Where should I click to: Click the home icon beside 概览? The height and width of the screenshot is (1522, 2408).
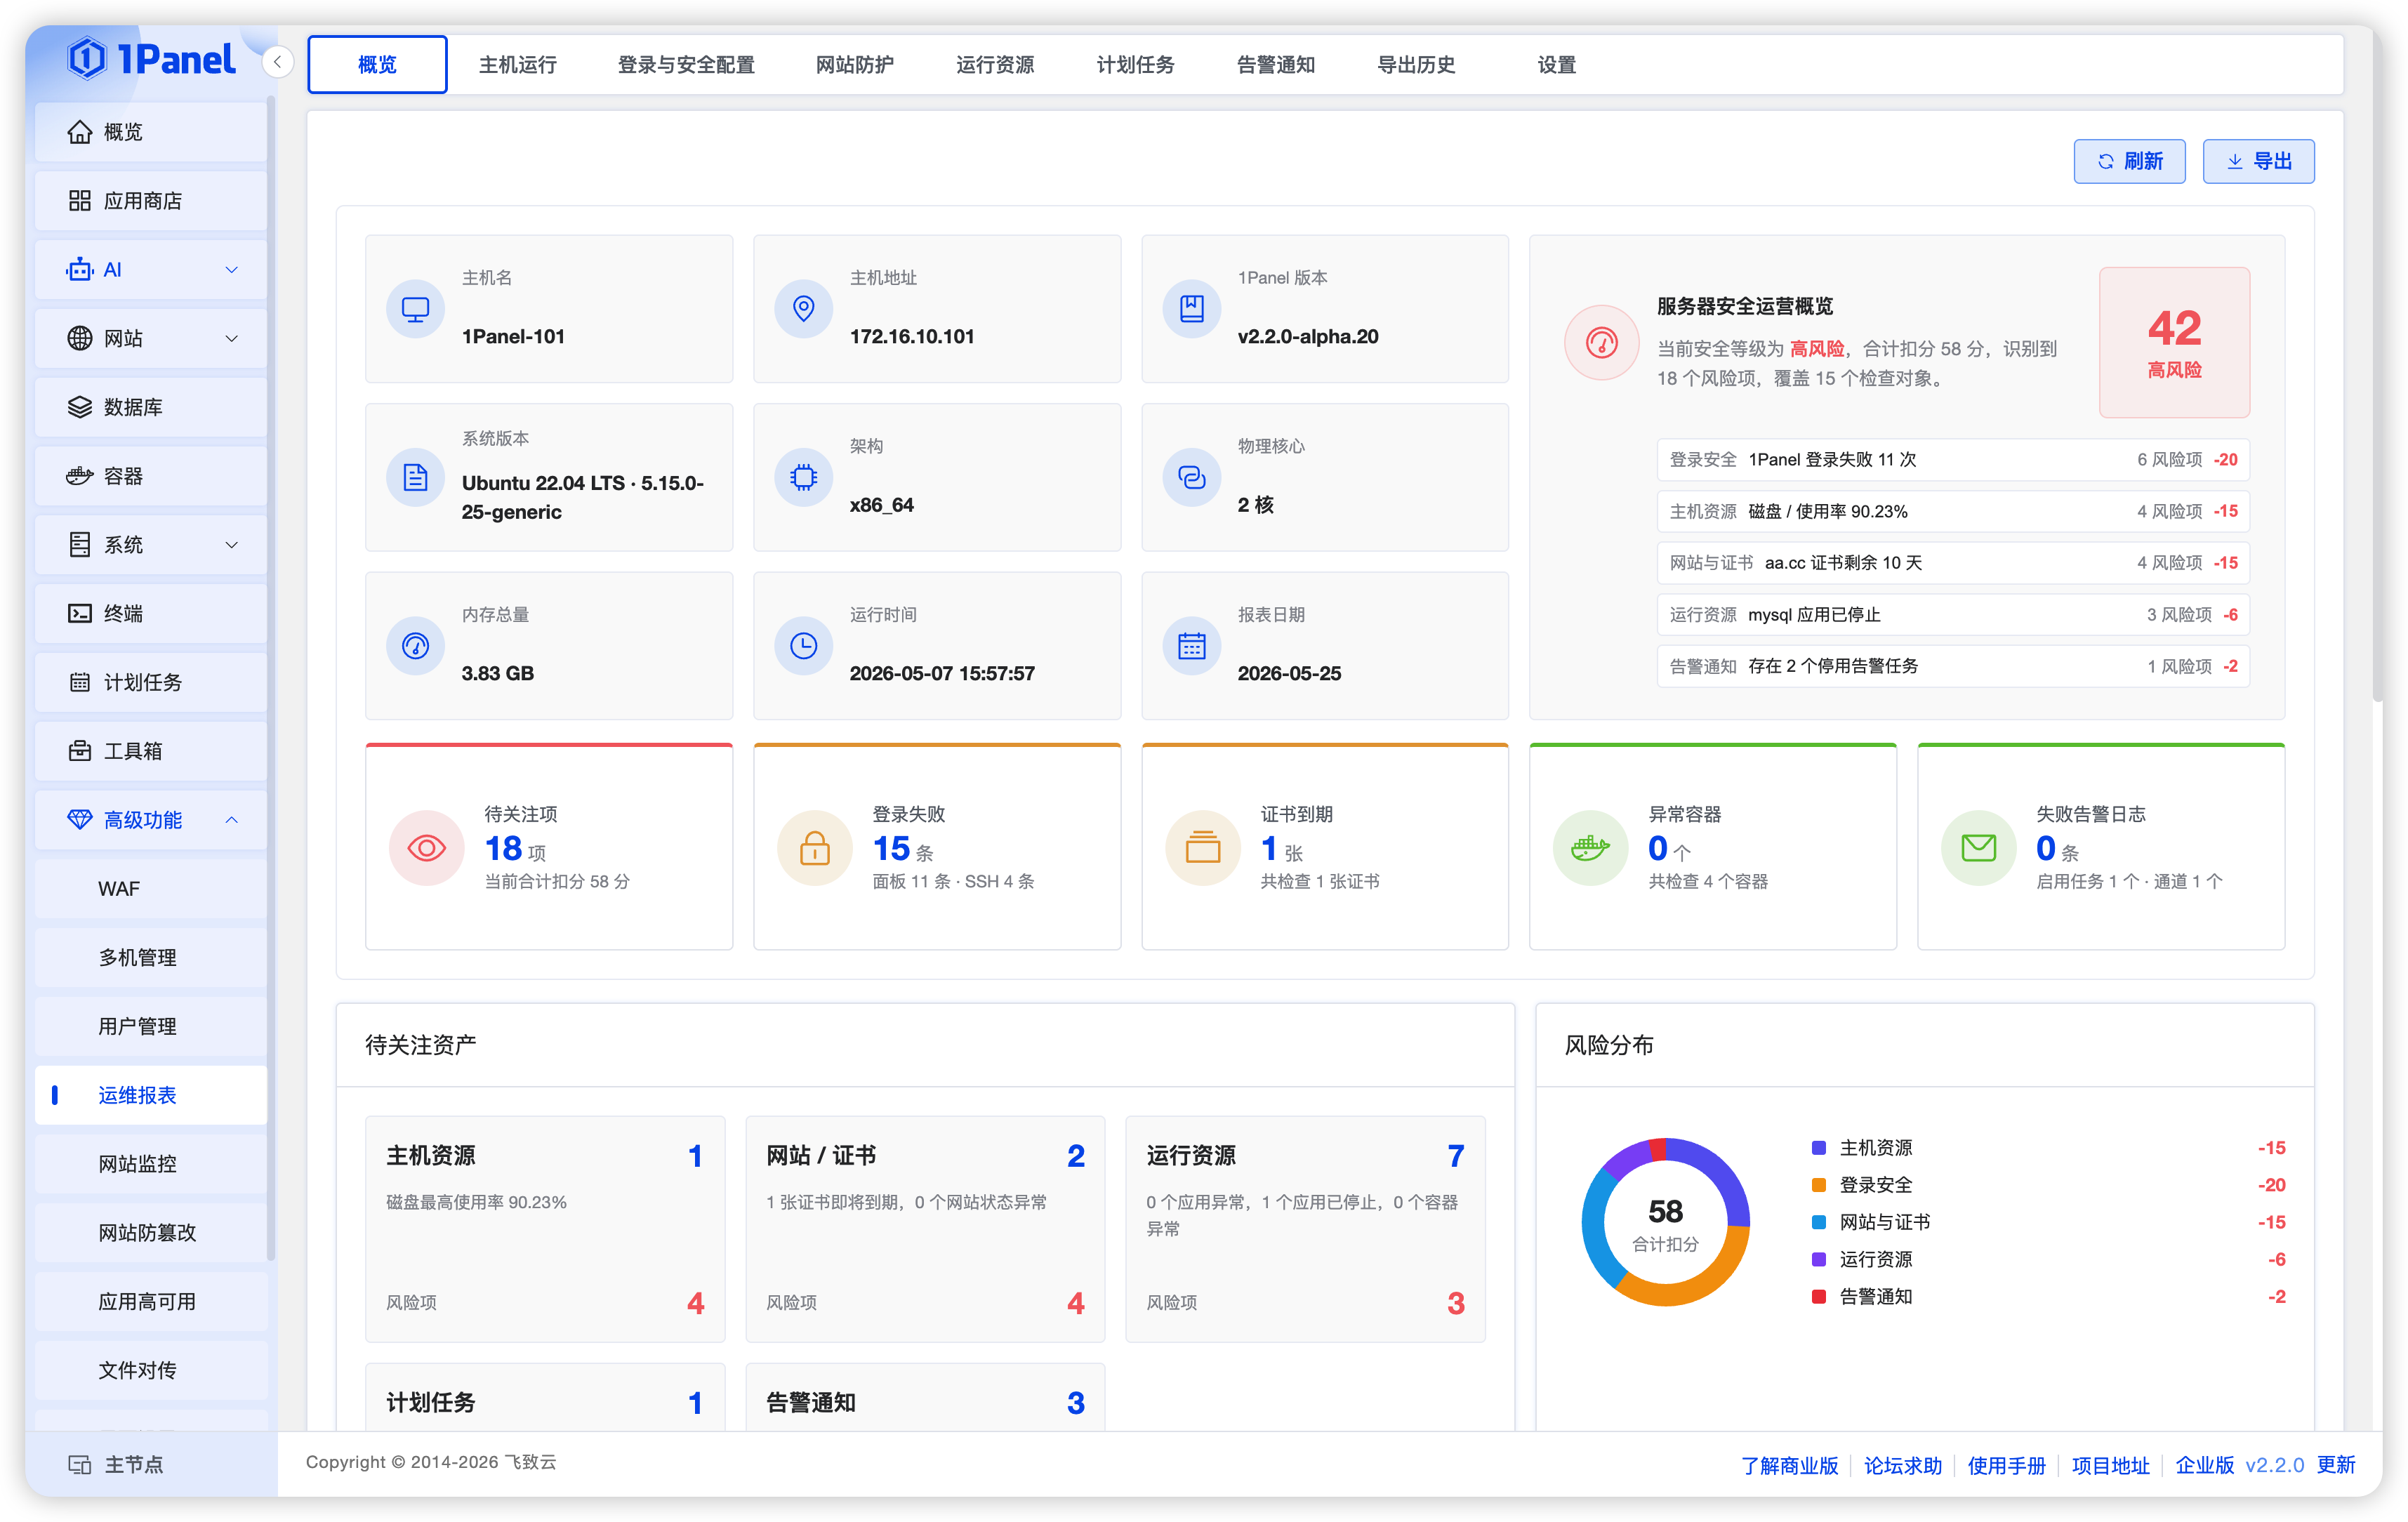(x=80, y=132)
